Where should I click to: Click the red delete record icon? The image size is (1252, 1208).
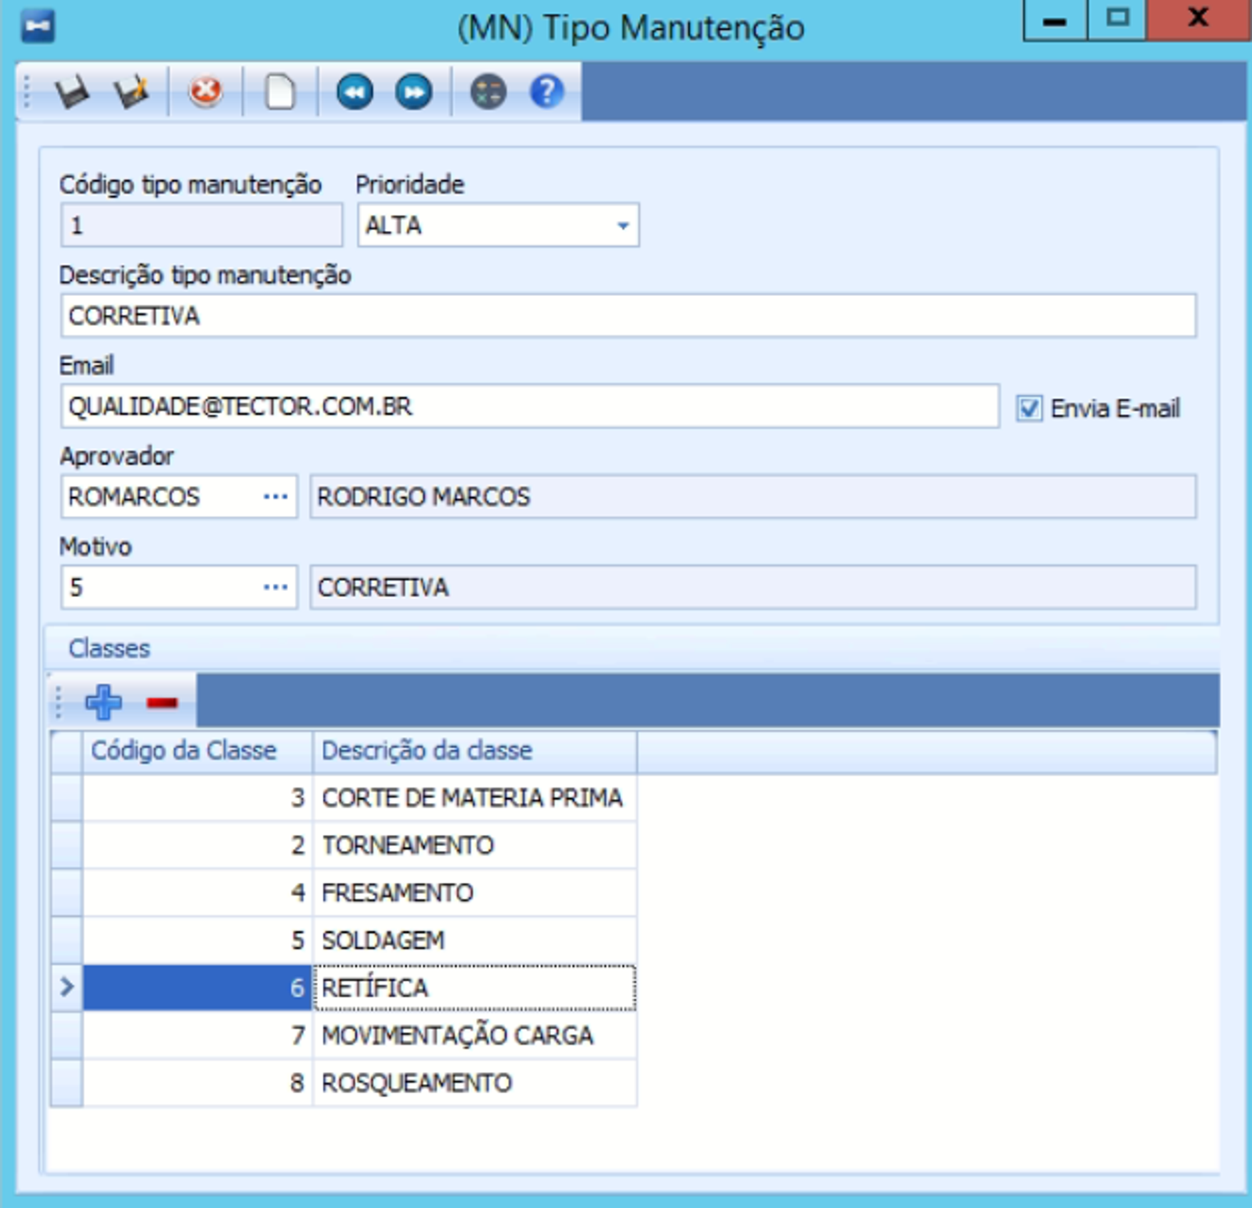click(x=205, y=92)
